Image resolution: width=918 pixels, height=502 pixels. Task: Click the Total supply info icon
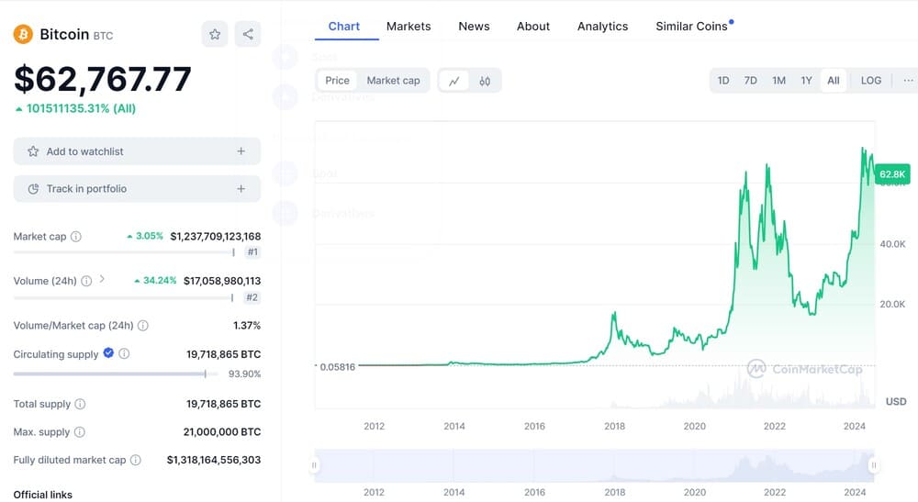click(x=80, y=404)
